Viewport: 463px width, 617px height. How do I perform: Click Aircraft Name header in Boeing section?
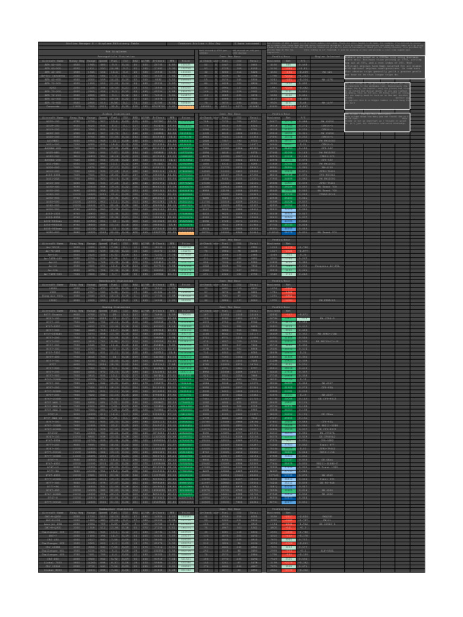pos(53,311)
